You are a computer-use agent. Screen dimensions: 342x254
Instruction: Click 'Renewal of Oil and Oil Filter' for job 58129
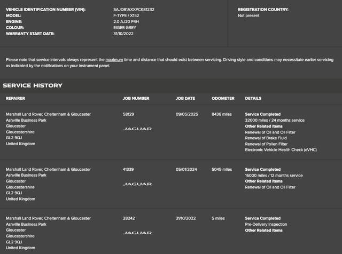click(x=270, y=132)
